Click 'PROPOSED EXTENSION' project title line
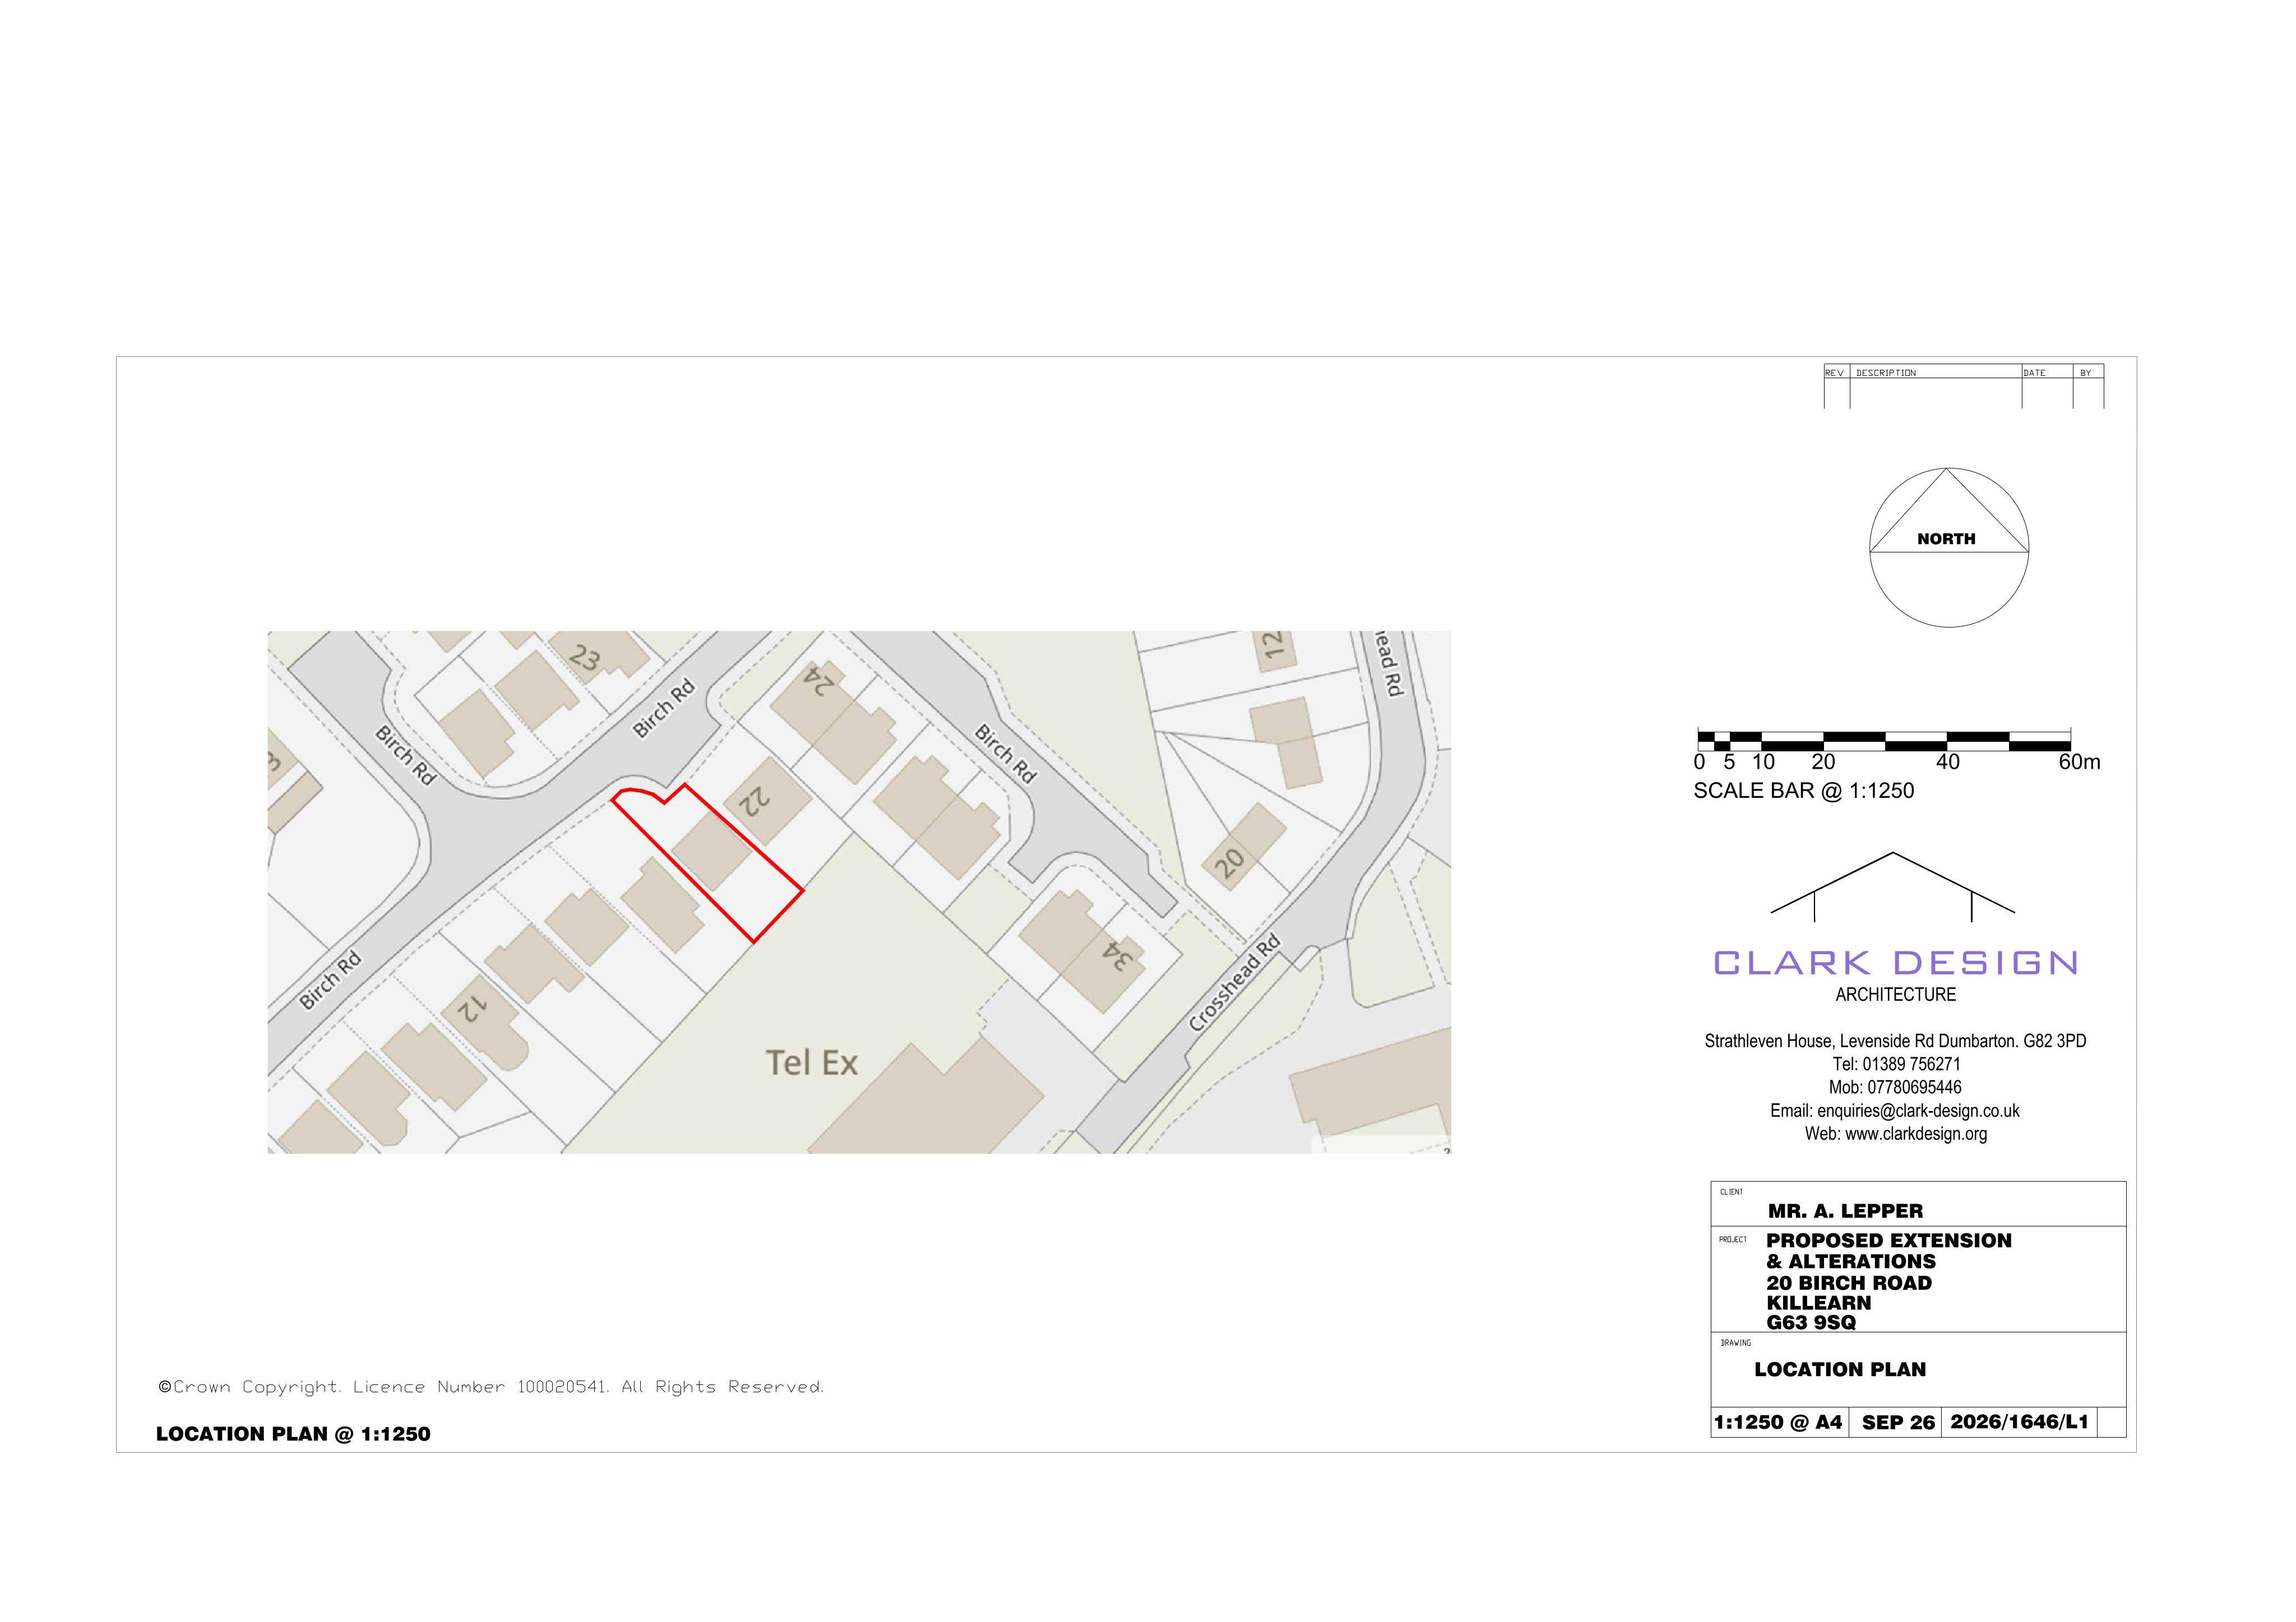The width and height of the screenshot is (2296, 1622). [x=1889, y=1241]
